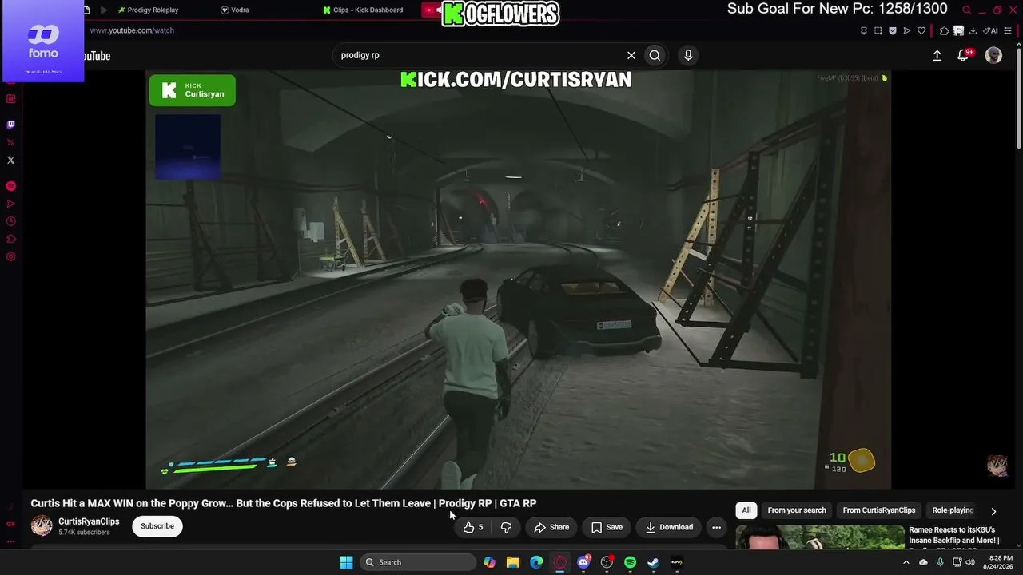This screenshot has width=1023, height=575.
Task: Open the Twitch sidebar icon
Action: click(x=10, y=125)
